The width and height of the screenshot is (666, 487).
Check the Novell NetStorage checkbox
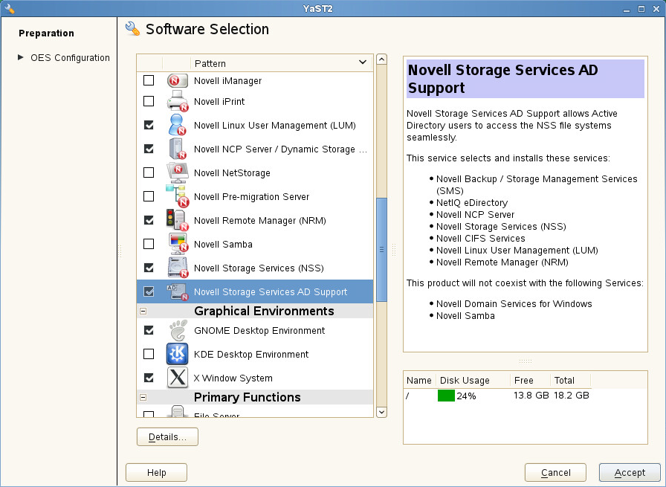point(149,172)
